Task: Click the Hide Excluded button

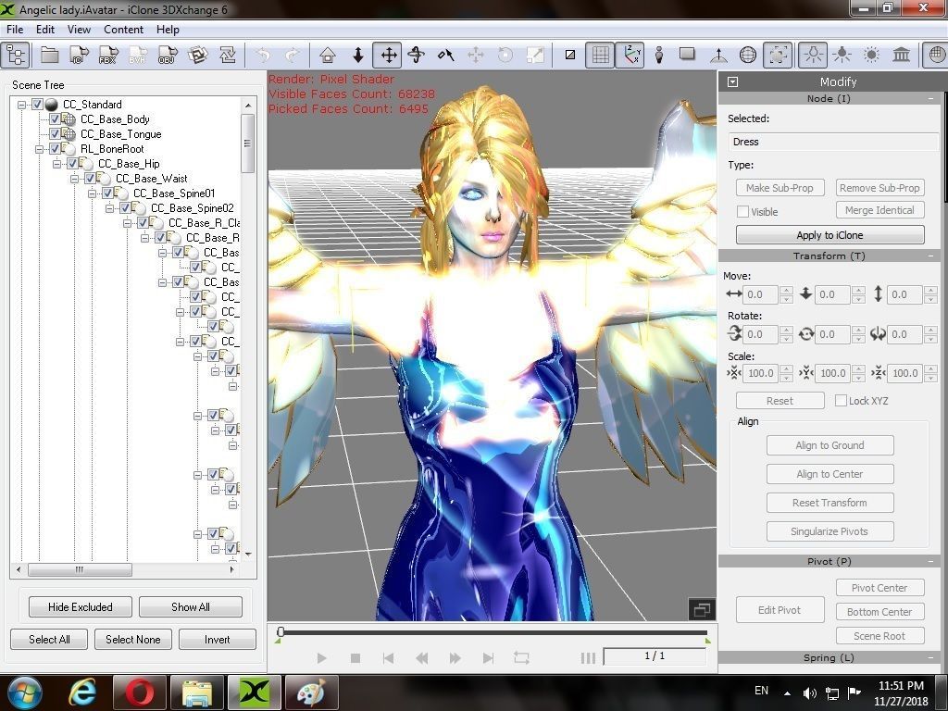Action: coord(81,606)
